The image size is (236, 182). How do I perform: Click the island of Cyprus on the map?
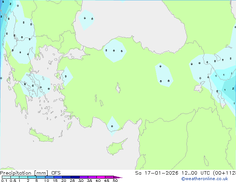116,148
